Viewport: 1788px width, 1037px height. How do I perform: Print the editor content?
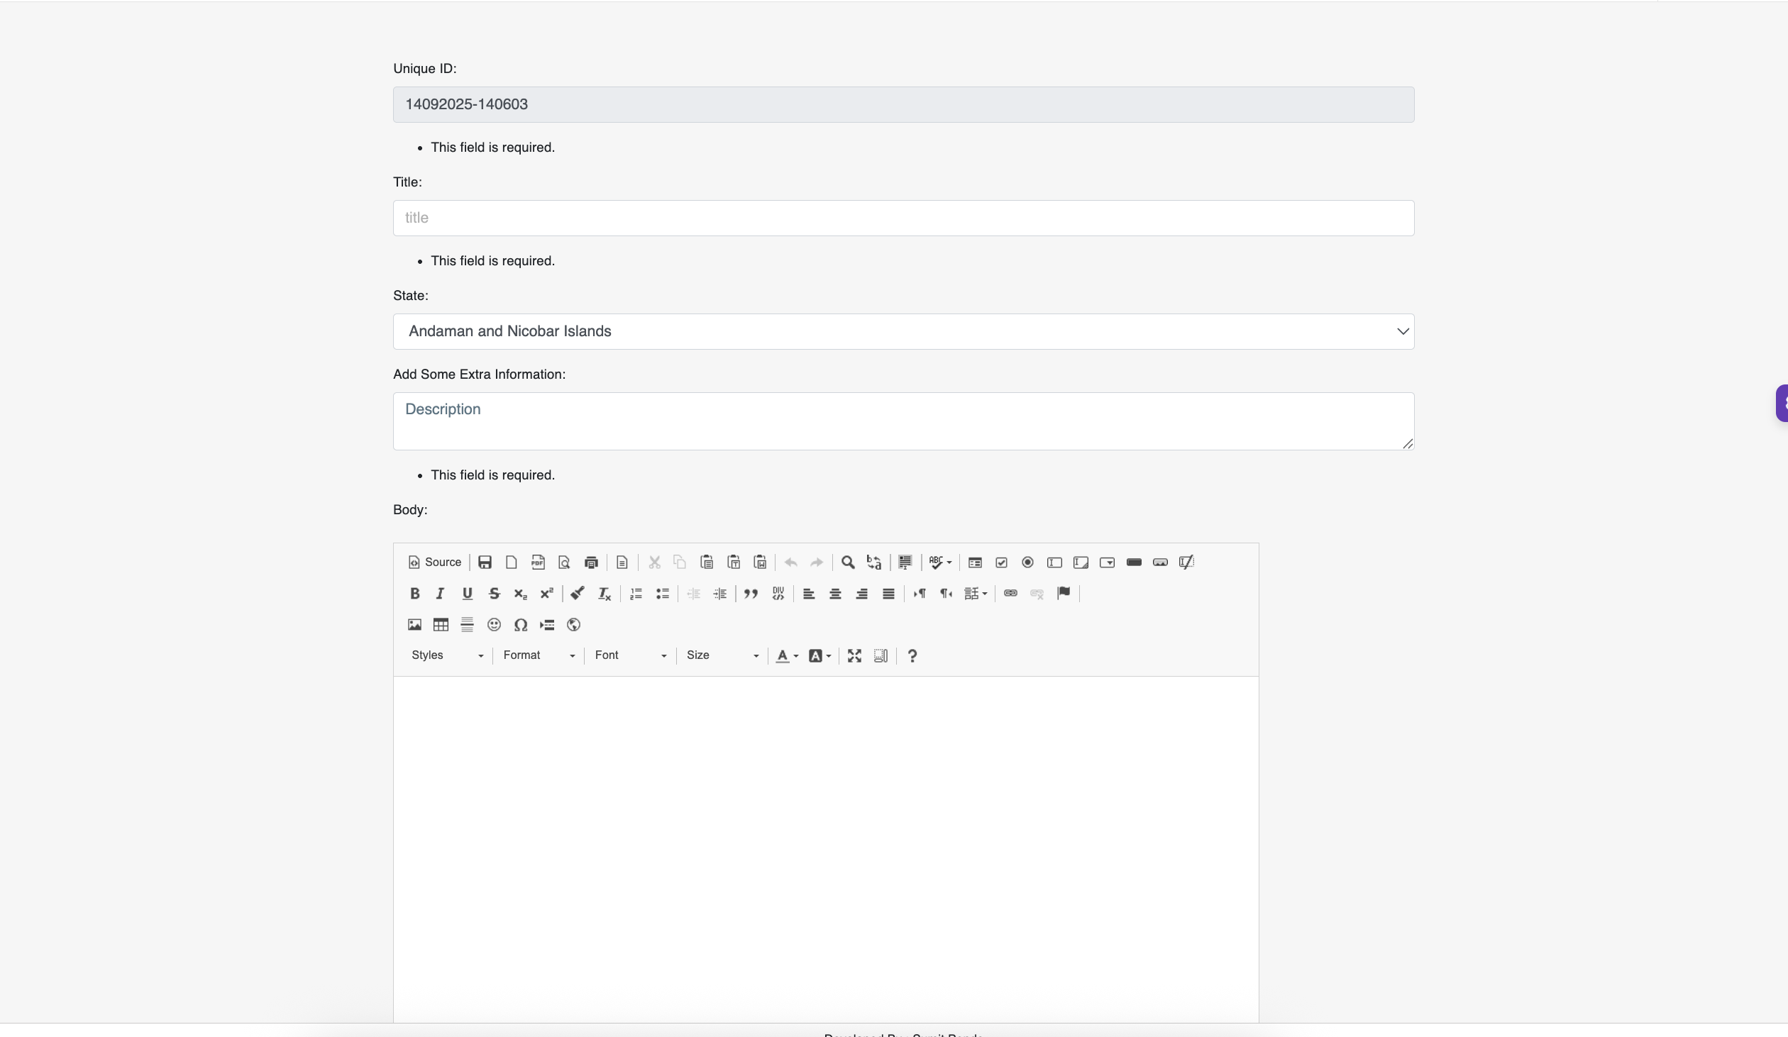click(591, 562)
